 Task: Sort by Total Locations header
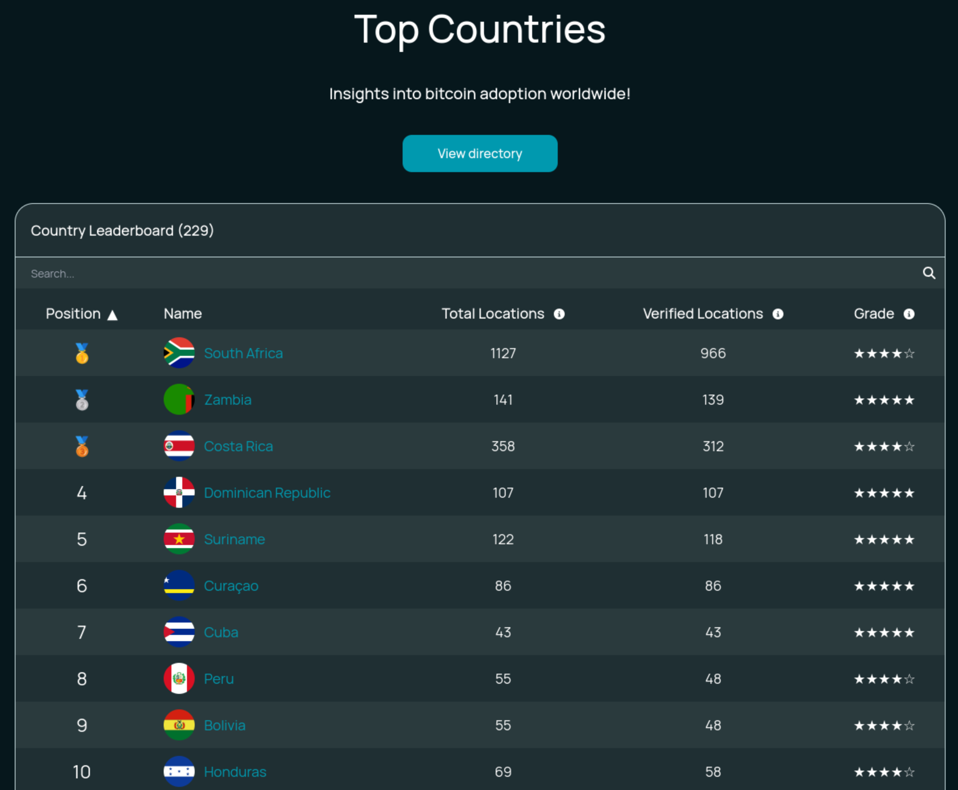(x=493, y=314)
